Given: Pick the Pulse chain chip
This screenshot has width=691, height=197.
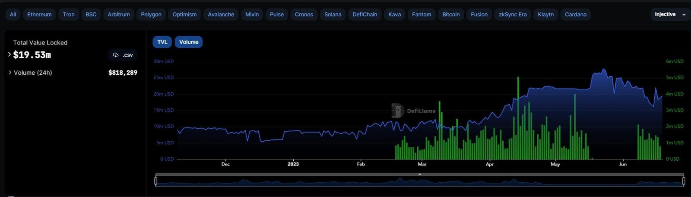Looking at the screenshot, I should (x=277, y=14).
